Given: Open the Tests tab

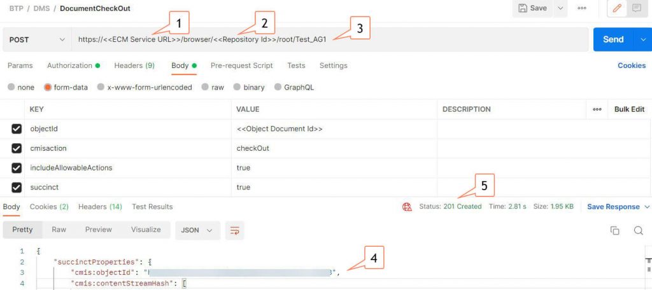Looking at the screenshot, I should [x=296, y=66].
